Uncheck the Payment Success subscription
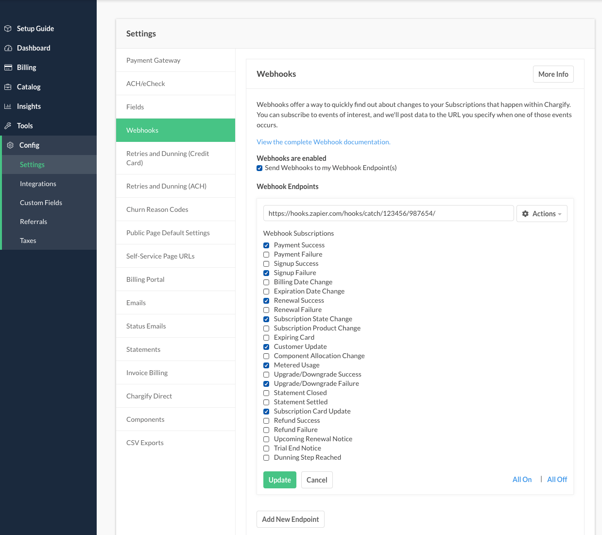This screenshot has height=535, width=602. [266, 245]
